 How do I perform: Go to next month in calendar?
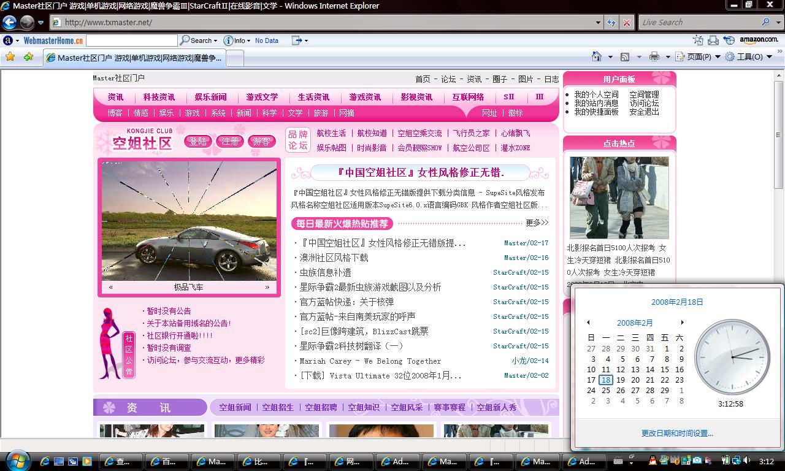682,323
